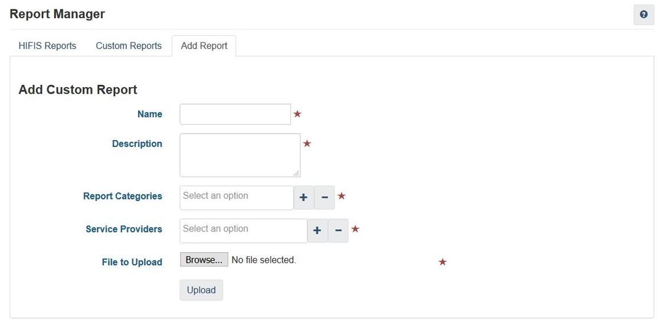Click the required star beside File to Upload
This screenshot has height=324, width=660.
coord(443,262)
